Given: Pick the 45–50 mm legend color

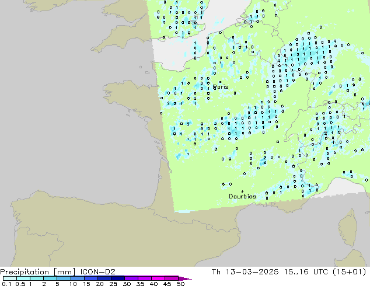Looking at the screenshot, I should point(172,278).
